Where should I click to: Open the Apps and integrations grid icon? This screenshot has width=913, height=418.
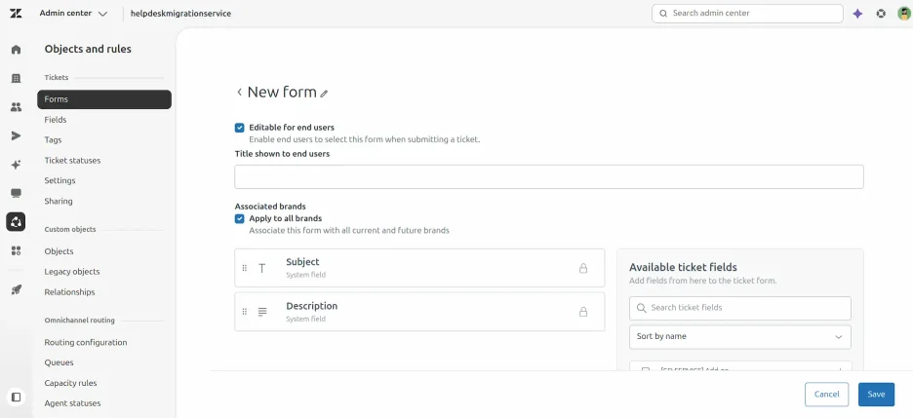pos(16,250)
